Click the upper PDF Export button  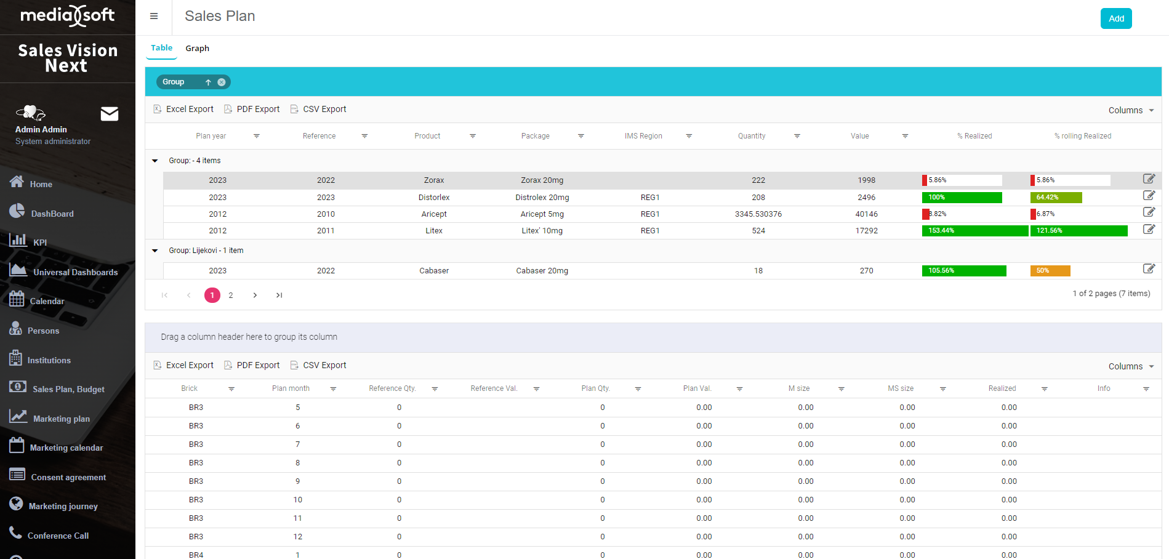click(252, 109)
